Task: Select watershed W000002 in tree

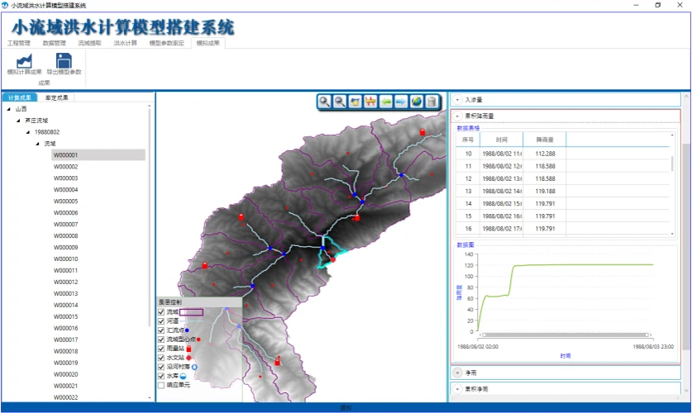Action: pos(66,167)
